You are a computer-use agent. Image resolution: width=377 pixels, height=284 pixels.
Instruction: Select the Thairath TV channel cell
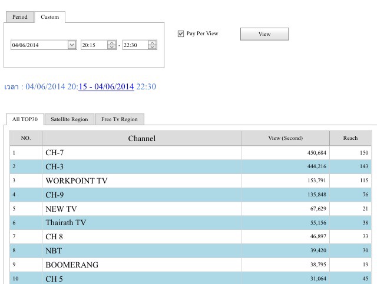coord(142,223)
